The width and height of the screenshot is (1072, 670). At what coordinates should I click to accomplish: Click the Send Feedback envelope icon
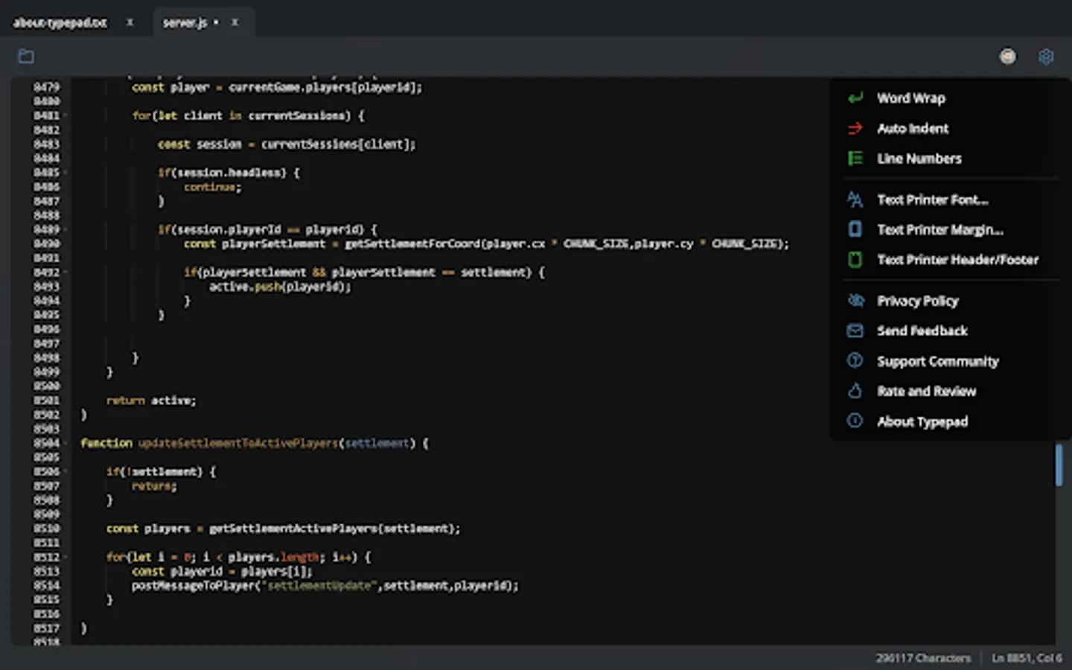tap(854, 331)
